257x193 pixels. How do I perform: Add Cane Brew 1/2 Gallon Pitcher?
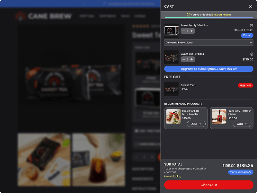click(x=242, y=124)
